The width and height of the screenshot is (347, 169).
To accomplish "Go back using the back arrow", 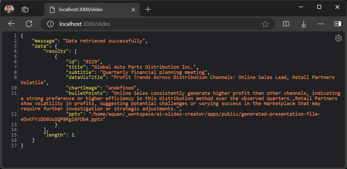I will coord(12,24).
